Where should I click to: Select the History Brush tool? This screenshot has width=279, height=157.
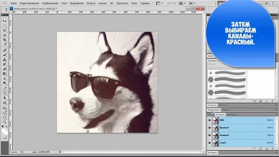5,64
